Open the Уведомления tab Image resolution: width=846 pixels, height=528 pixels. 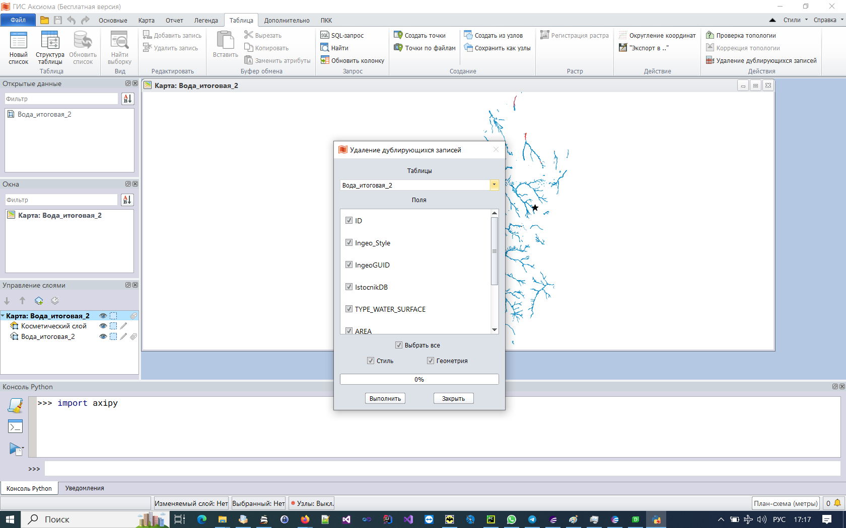click(85, 488)
